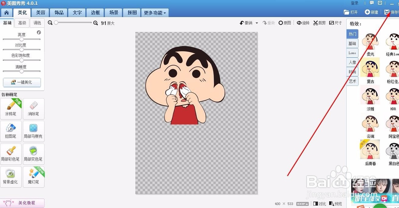This screenshot has height=208, width=399.
Task: Click 预览 preview at the bottom
Action: 336,204
